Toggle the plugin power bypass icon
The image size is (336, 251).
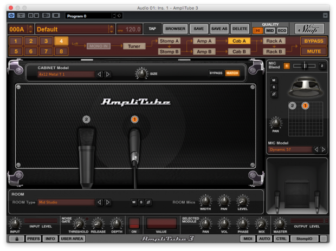coord(11,16)
